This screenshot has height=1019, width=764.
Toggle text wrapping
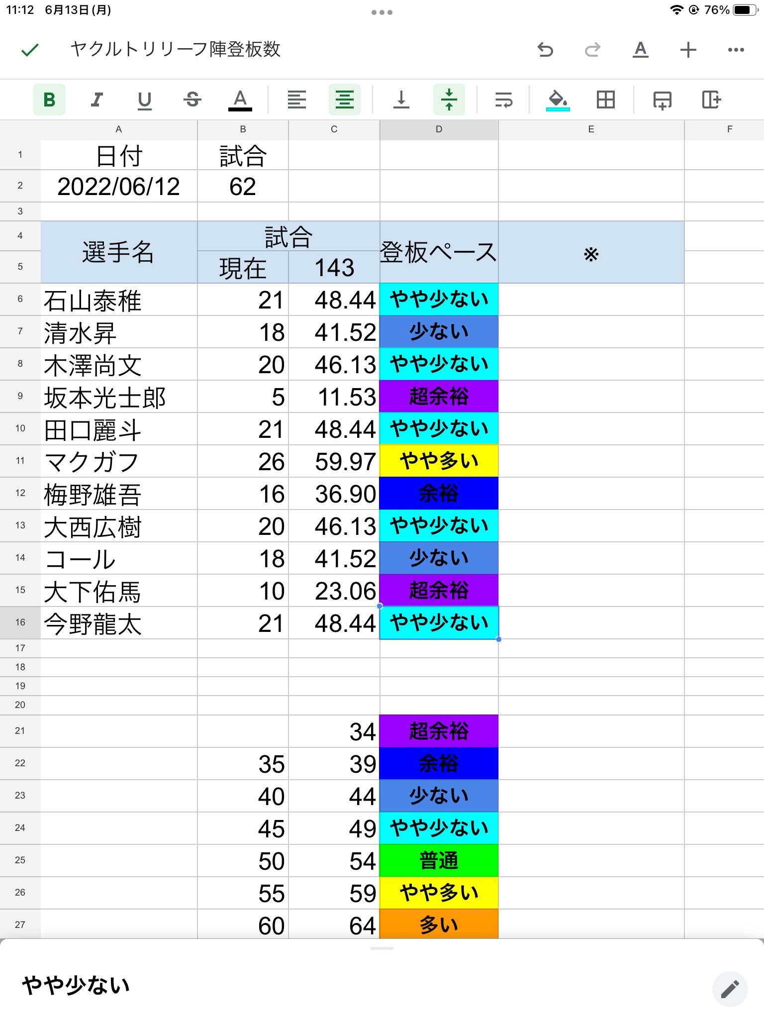pyautogui.click(x=504, y=100)
